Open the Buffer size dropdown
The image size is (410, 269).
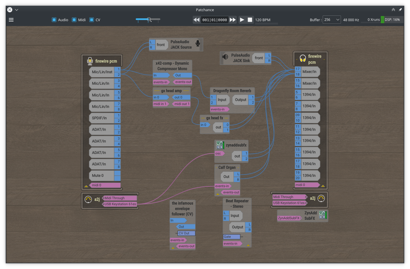(332, 20)
